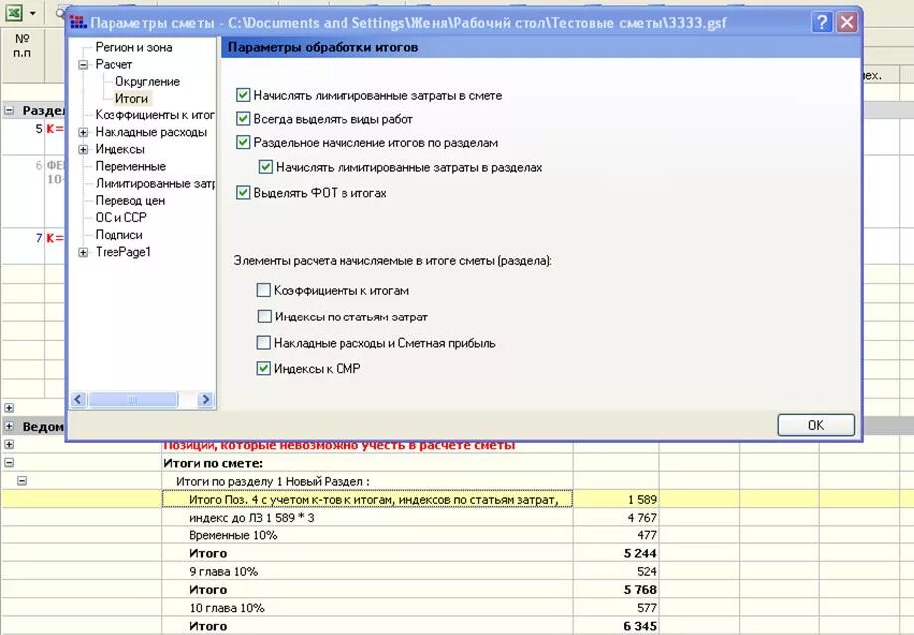Click the dialog title bar app icon
The width and height of the screenshot is (914, 635).
78,23
